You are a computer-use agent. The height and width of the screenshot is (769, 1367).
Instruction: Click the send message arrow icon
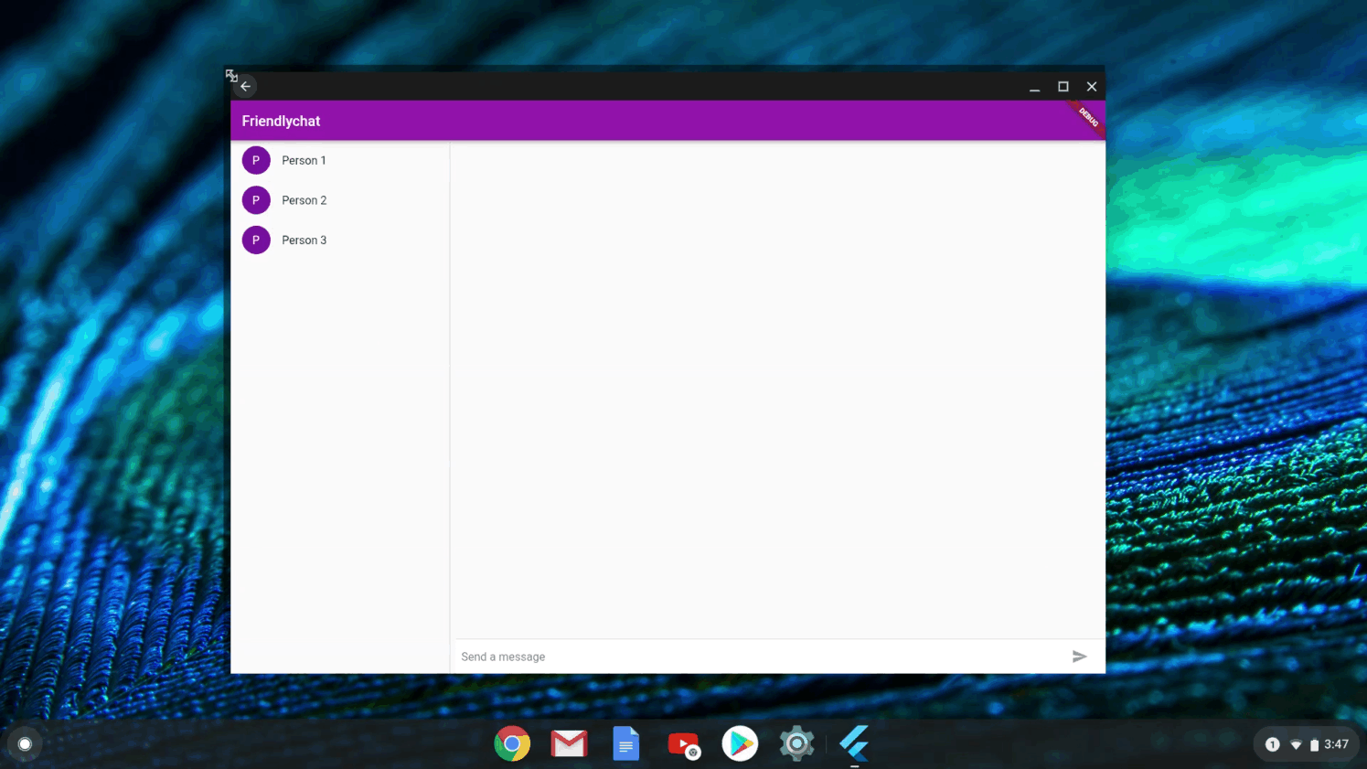coord(1079,657)
